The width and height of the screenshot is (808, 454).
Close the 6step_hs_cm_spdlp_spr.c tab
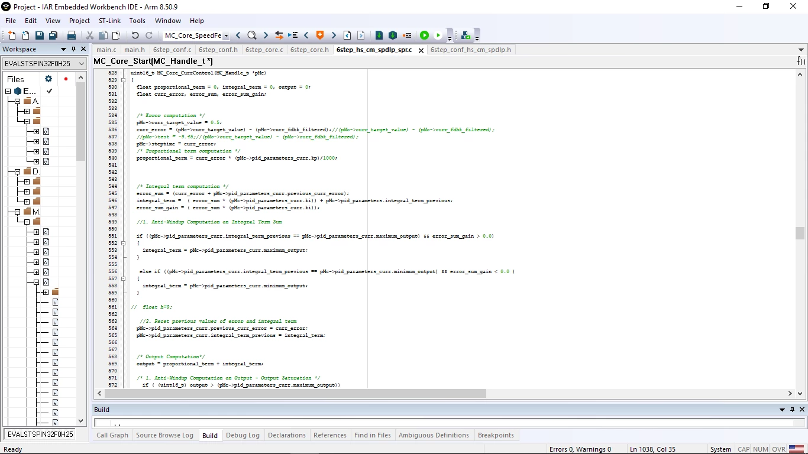pyautogui.click(x=421, y=50)
